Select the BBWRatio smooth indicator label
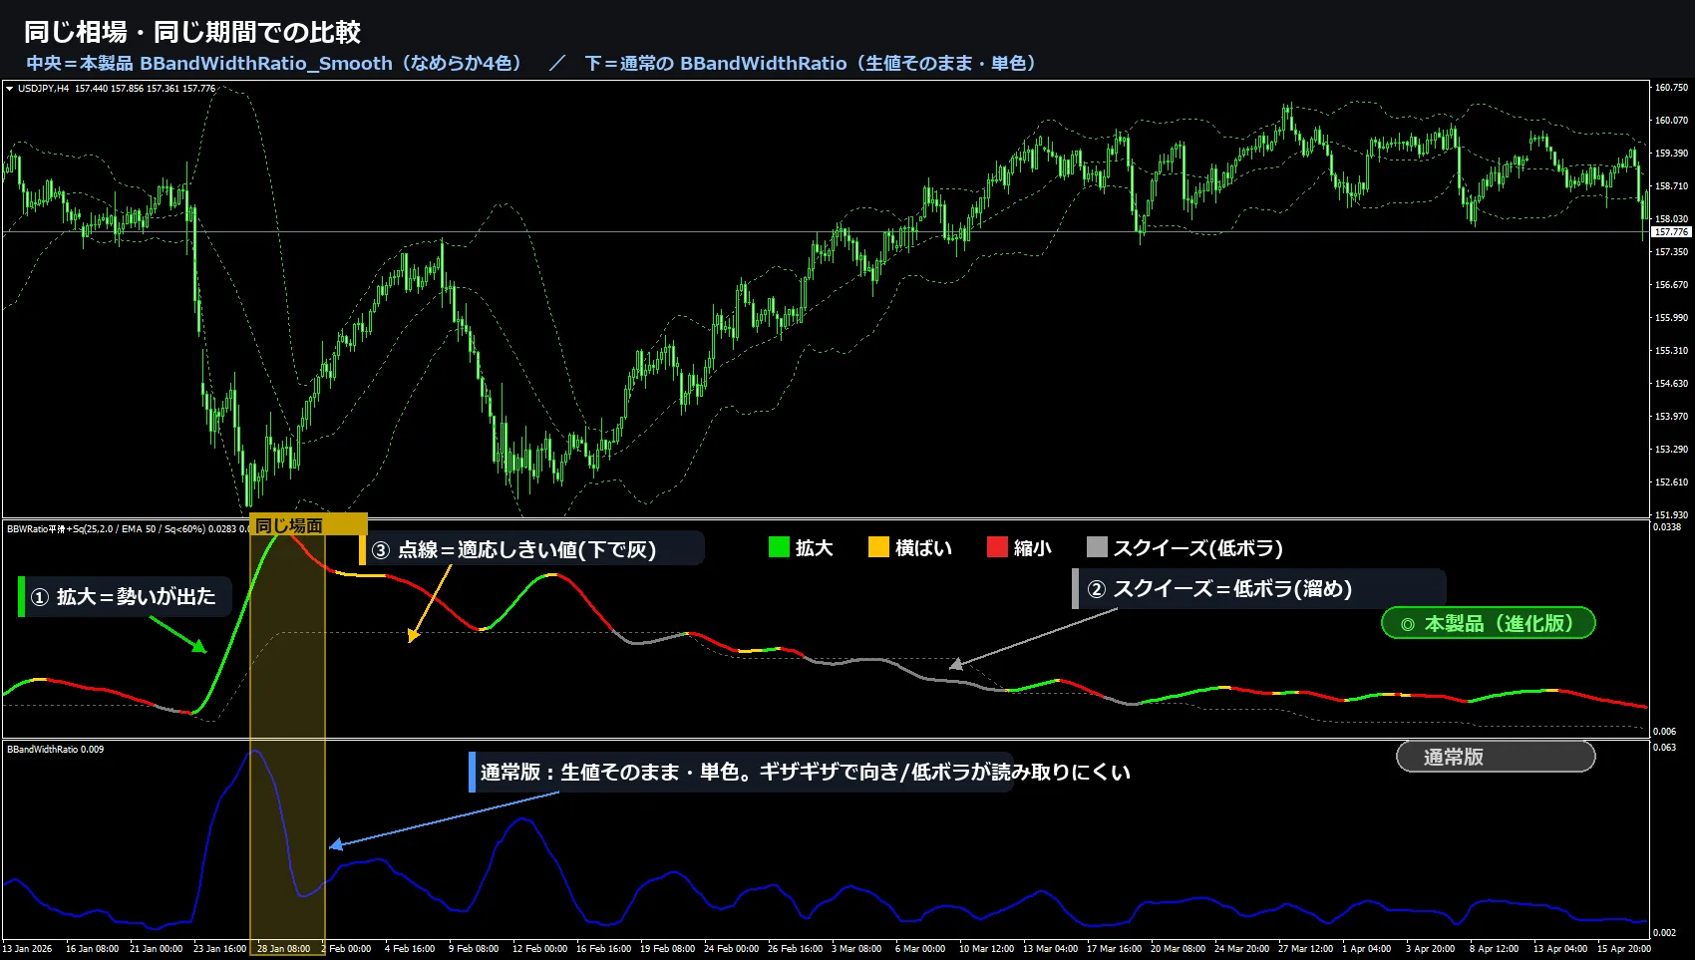 128,529
